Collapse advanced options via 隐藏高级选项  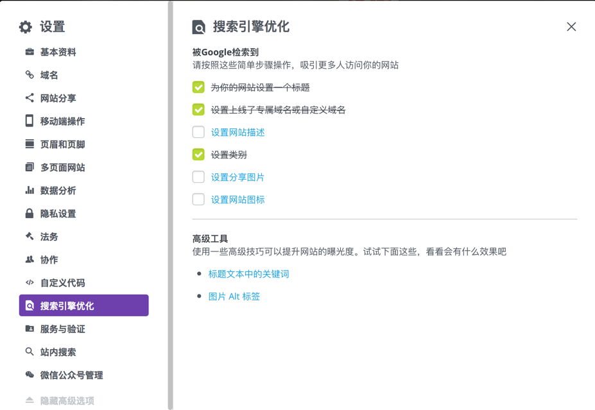click(x=67, y=400)
